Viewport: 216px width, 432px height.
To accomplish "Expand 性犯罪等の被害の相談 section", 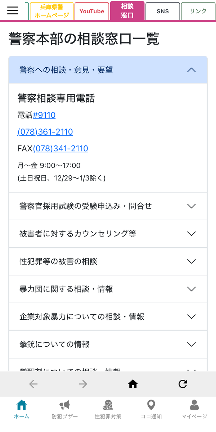I will pos(108,261).
